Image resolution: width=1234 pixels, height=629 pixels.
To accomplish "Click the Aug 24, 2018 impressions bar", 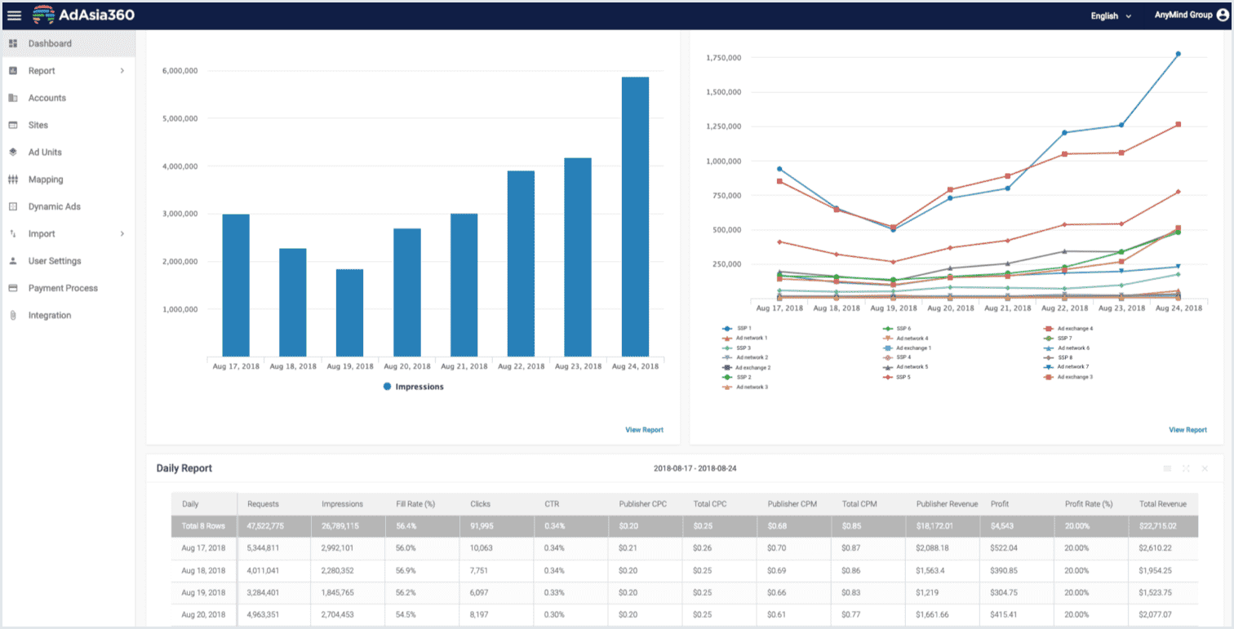I will [635, 216].
